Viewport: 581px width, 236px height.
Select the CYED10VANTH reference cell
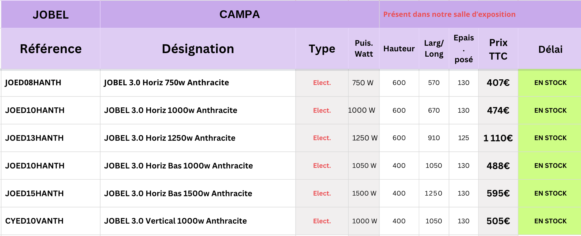point(34,221)
